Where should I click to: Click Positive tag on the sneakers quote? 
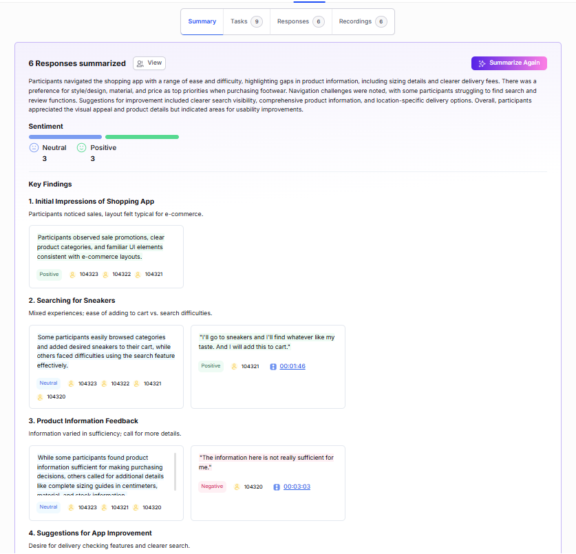pos(211,366)
